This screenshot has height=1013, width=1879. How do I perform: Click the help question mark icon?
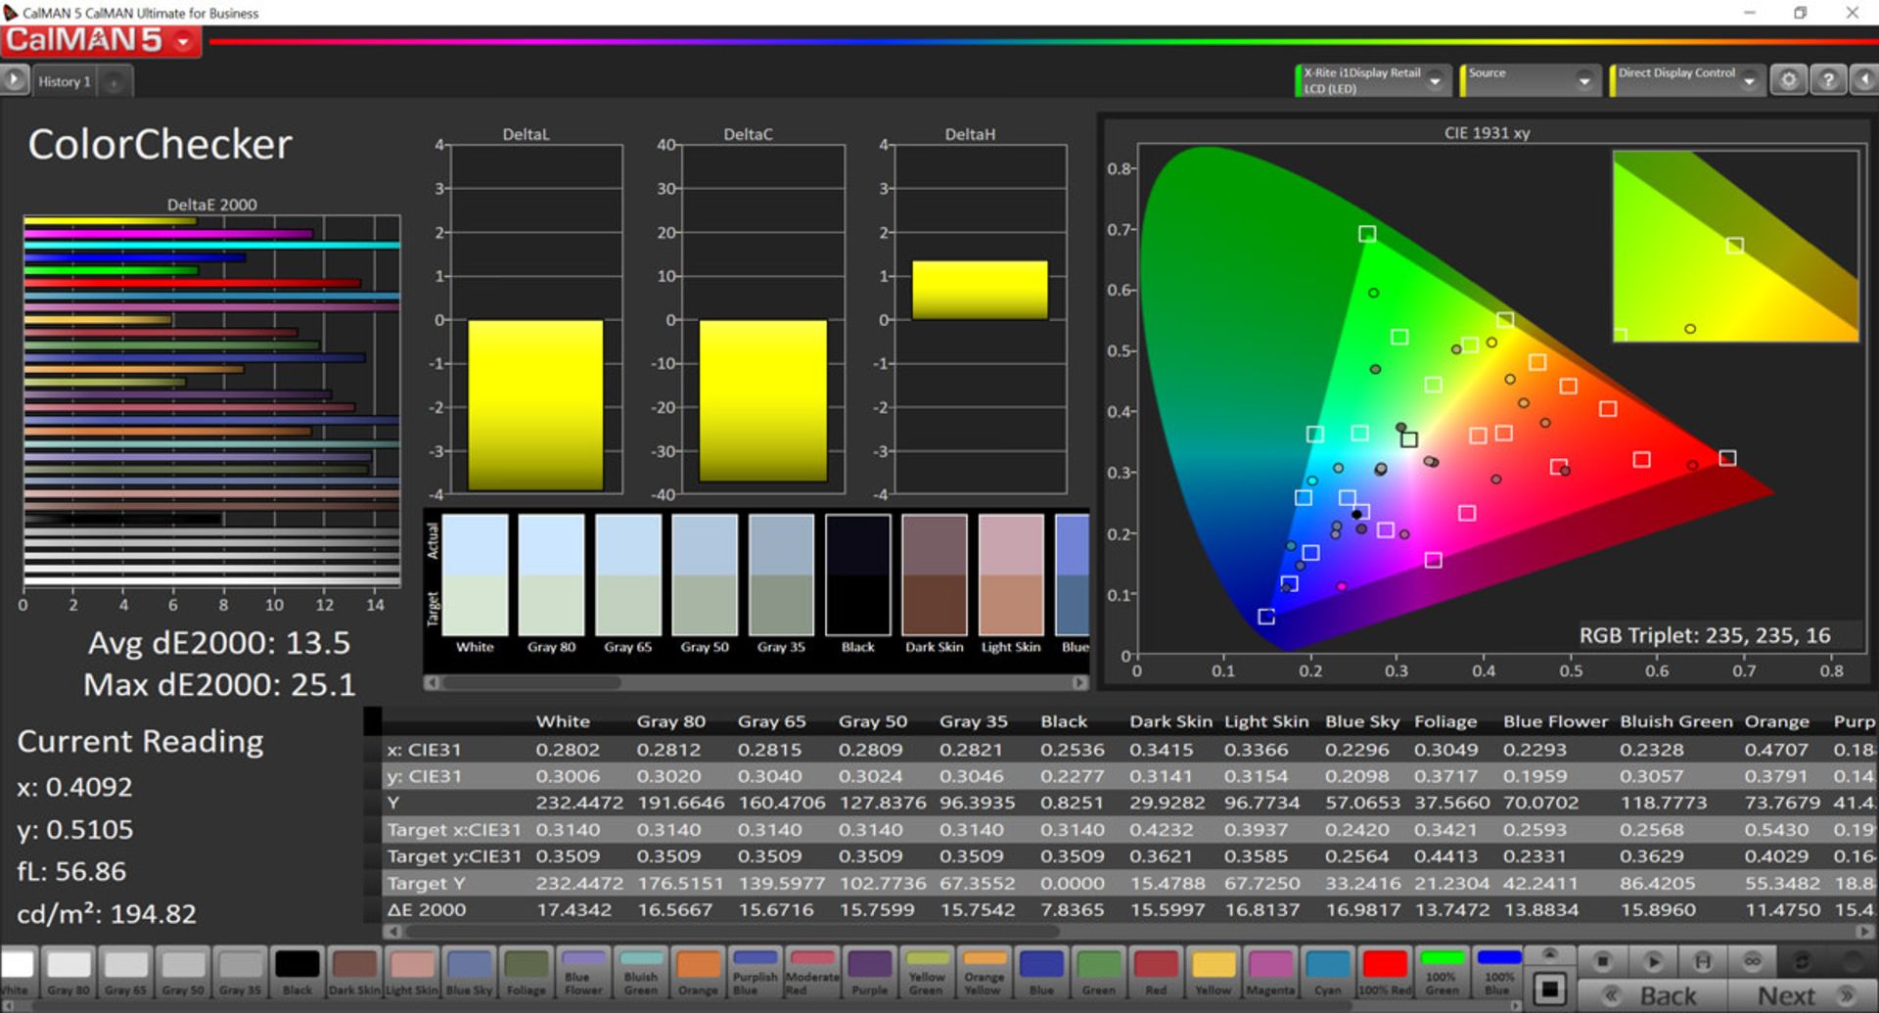(1827, 80)
